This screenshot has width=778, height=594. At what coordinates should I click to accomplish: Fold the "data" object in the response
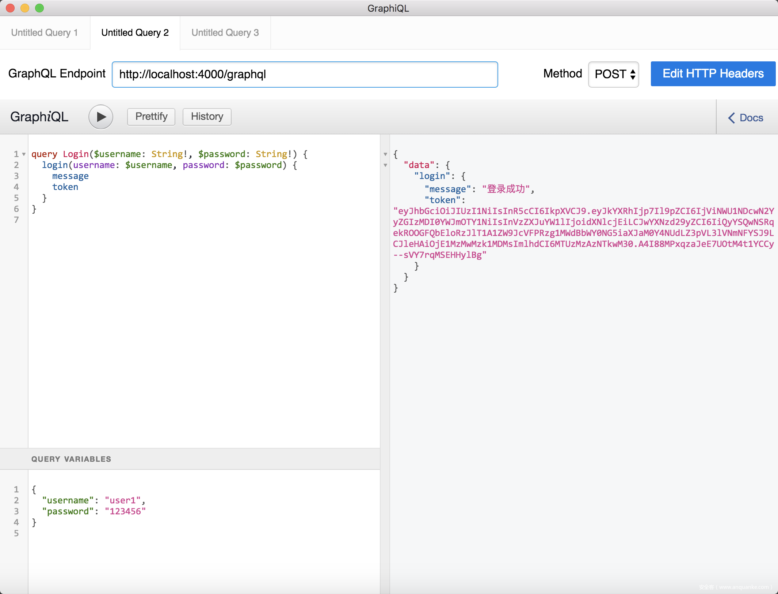[385, 165]
